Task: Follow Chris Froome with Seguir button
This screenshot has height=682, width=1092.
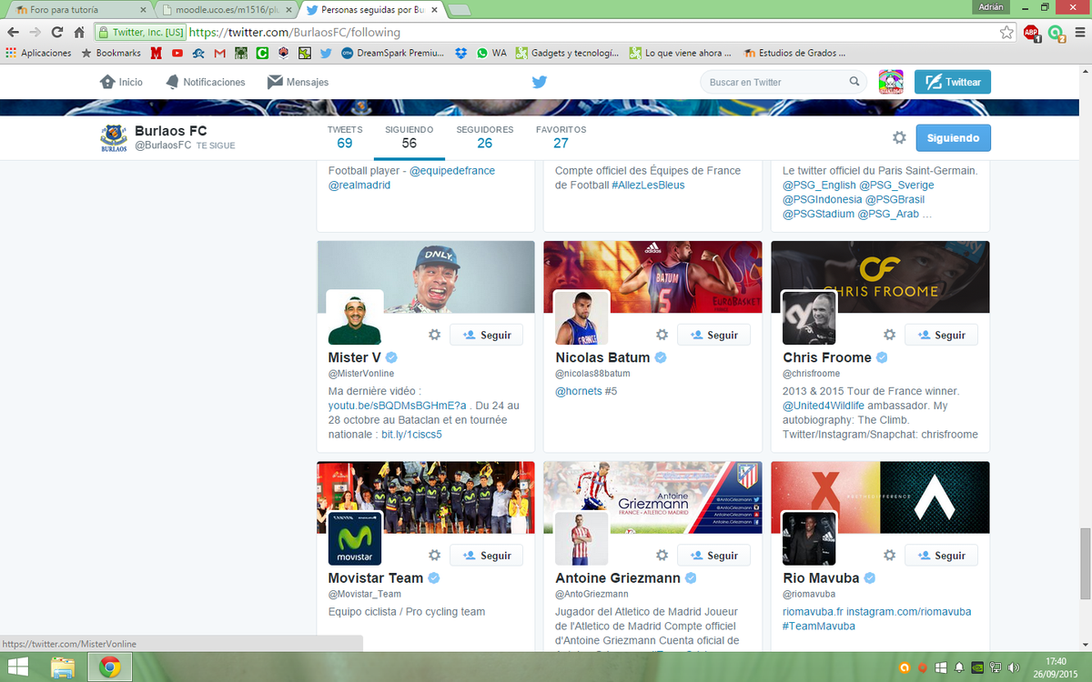Action: (x=942, y=335)
